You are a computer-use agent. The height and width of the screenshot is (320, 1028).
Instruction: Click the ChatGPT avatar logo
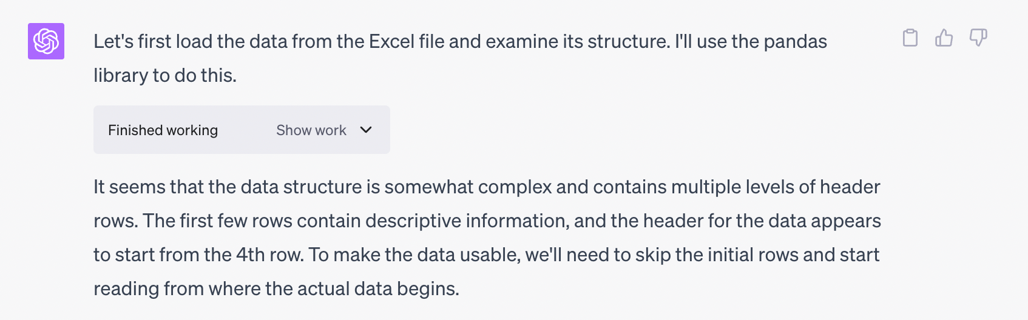point(46,41)
